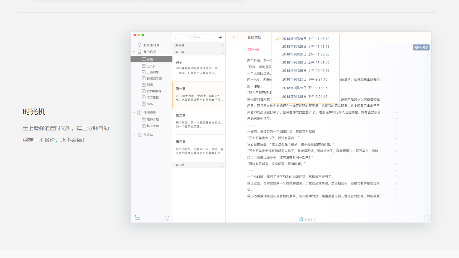Click the 笔神小助手 button

pyautogui.click(x=421, y=47)
